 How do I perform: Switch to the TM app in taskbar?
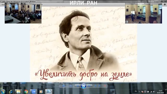tap(34, 92)
